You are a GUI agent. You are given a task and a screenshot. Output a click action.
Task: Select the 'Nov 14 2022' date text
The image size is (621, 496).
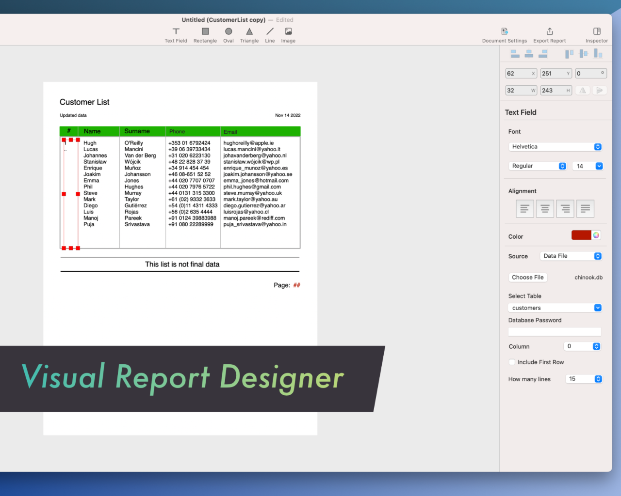pyautogui.click(x=288, y=115)
